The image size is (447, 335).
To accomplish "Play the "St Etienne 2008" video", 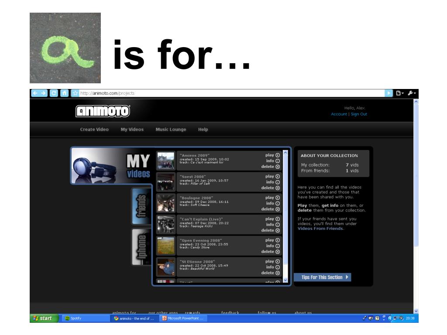I will point(272,261).
